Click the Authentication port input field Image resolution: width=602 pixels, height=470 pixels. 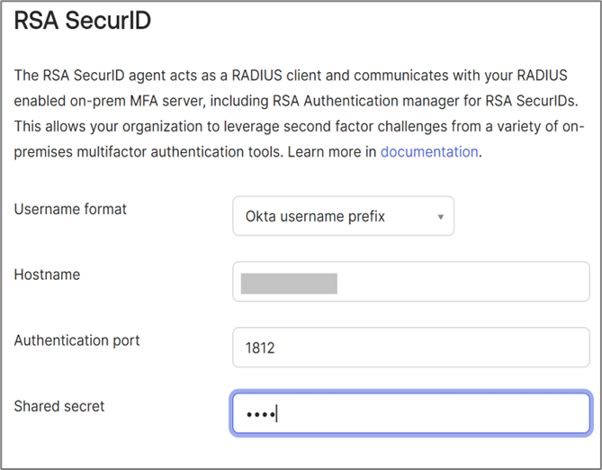[x=410, y=347]
